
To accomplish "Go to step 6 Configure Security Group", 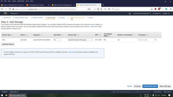I will pyautogui.click(x=76, y=18).
